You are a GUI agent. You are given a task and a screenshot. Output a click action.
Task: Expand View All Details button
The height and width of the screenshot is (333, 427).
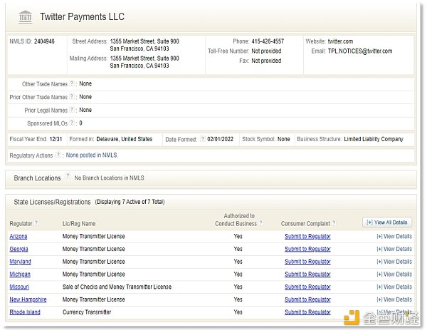click(386, 222)
